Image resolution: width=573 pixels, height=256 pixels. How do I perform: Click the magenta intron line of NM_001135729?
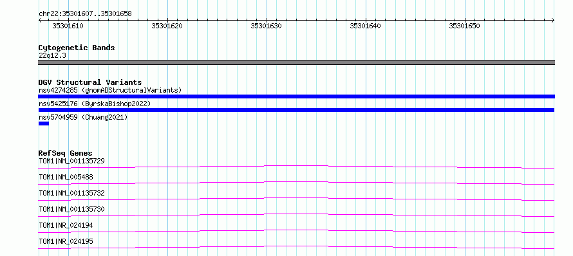[296, 167]
